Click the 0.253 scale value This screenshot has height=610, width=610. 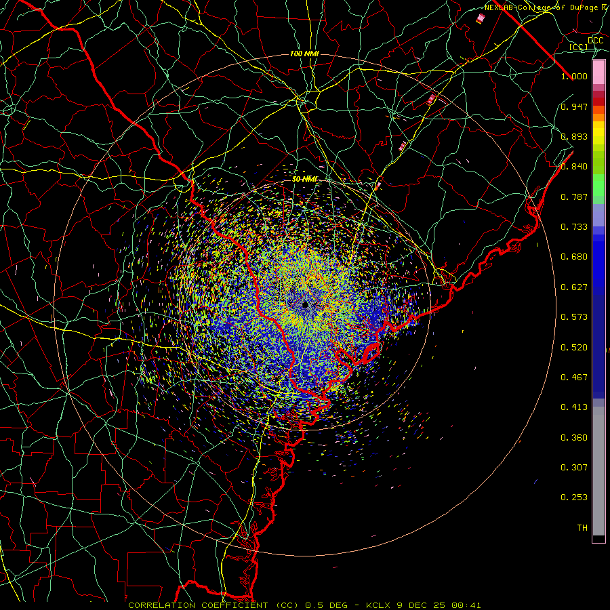pos(574,497)
